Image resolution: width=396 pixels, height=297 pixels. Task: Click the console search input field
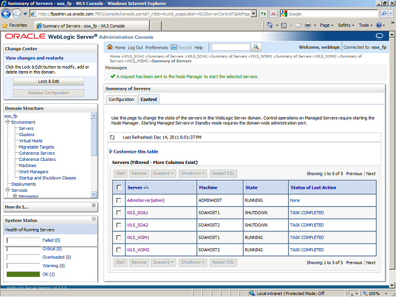point(230,47)
